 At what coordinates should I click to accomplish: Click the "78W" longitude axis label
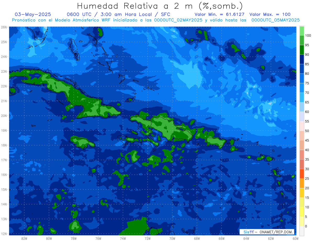tap(74, 238)
